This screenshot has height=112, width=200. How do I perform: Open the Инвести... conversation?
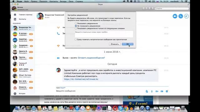[23, 88]
